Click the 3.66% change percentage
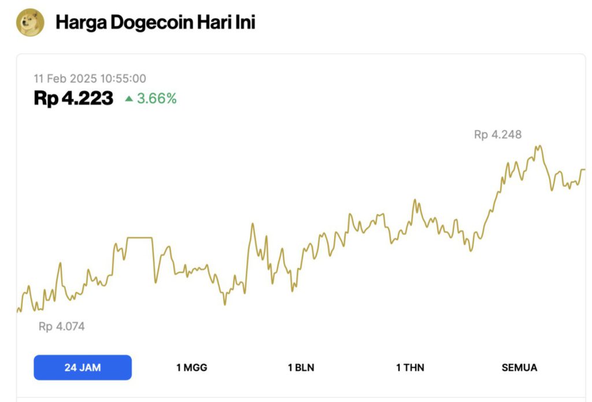The height and width of the screenshot is (402, 592). pos(157,98)
